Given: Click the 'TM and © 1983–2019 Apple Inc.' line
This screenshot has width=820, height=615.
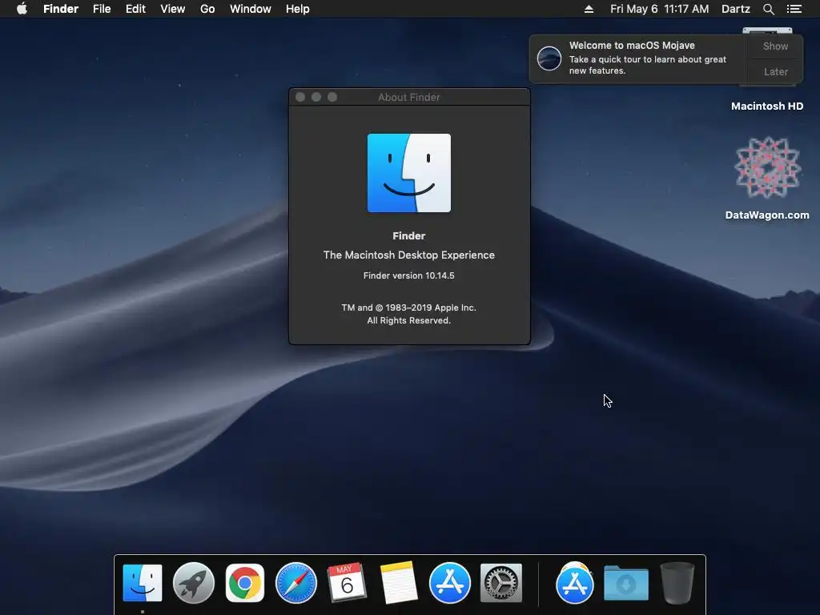Looking at the screenshot, I should point(409,307).
